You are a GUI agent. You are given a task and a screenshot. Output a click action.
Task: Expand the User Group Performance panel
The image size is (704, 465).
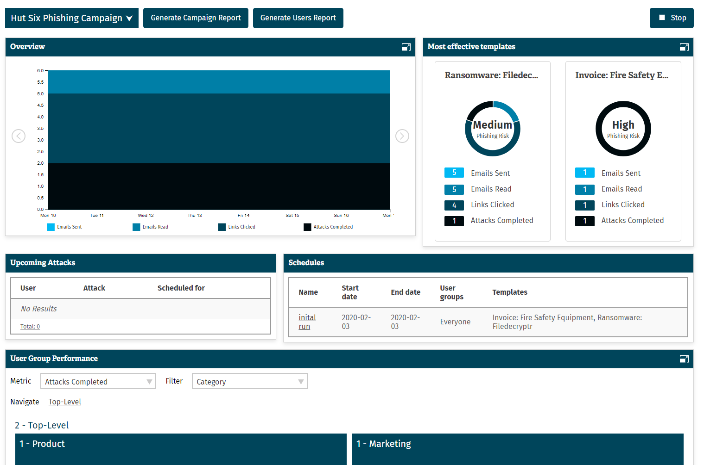[x=684, y=359]
